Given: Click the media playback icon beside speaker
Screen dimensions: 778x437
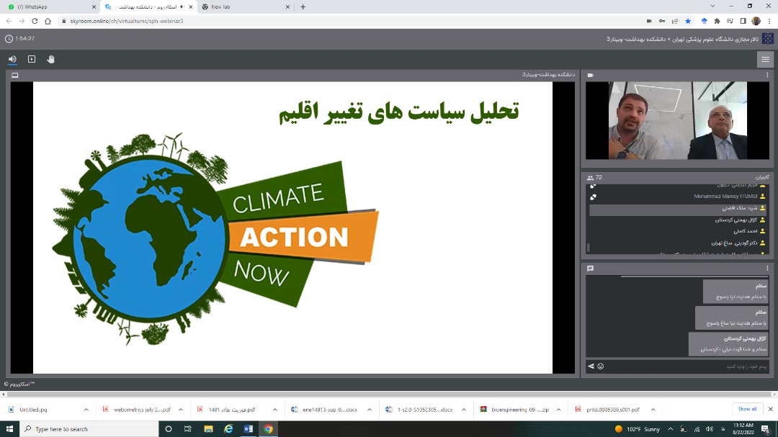Looking at the screenshot, I should (32, 59).
